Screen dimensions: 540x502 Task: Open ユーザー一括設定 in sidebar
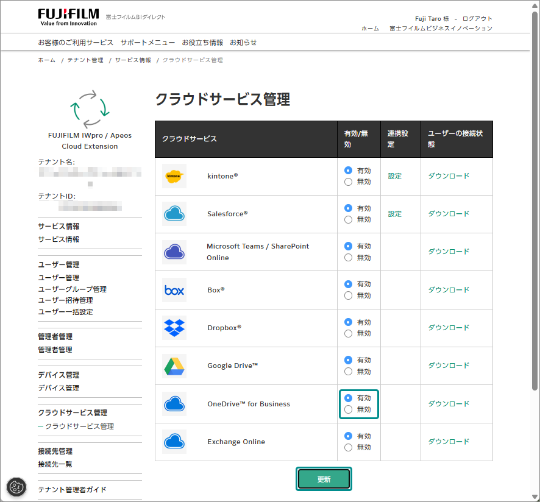(x=65, y=312)
